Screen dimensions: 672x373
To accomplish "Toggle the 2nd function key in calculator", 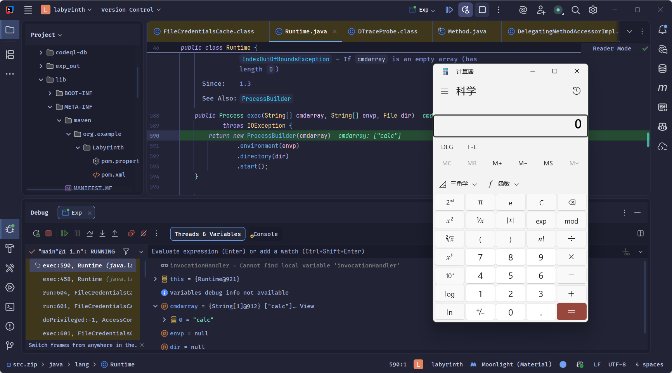I will (450, 202).
